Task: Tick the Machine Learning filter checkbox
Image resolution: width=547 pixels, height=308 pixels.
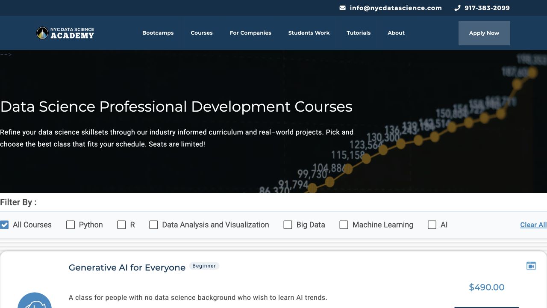Action: coord(344,225)
